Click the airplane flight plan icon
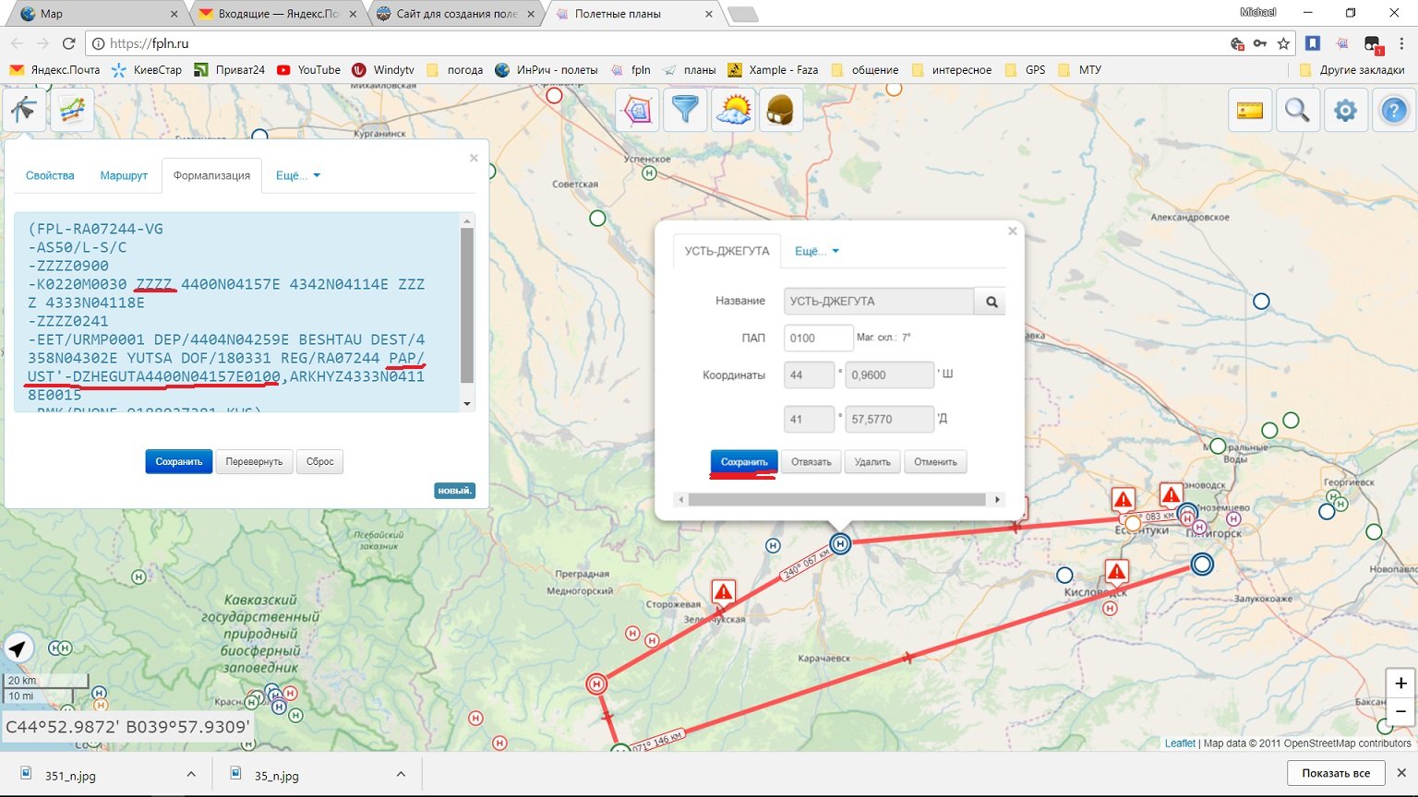The height and width of the screenshot is (797, 1418). point(24,110)
